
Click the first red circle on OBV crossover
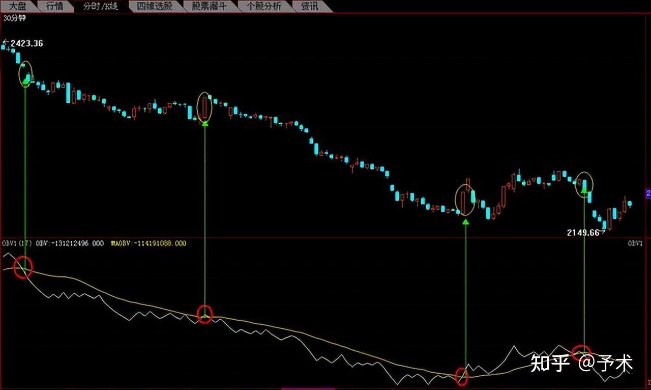(x=23, y=267)
